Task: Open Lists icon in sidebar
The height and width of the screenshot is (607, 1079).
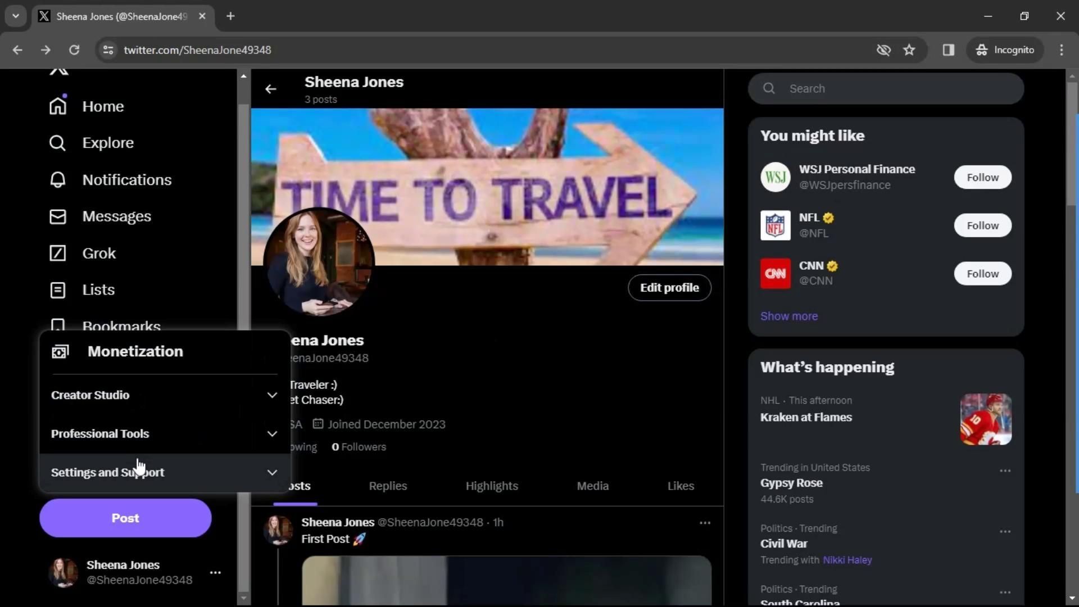Action: tap(57, 290)
